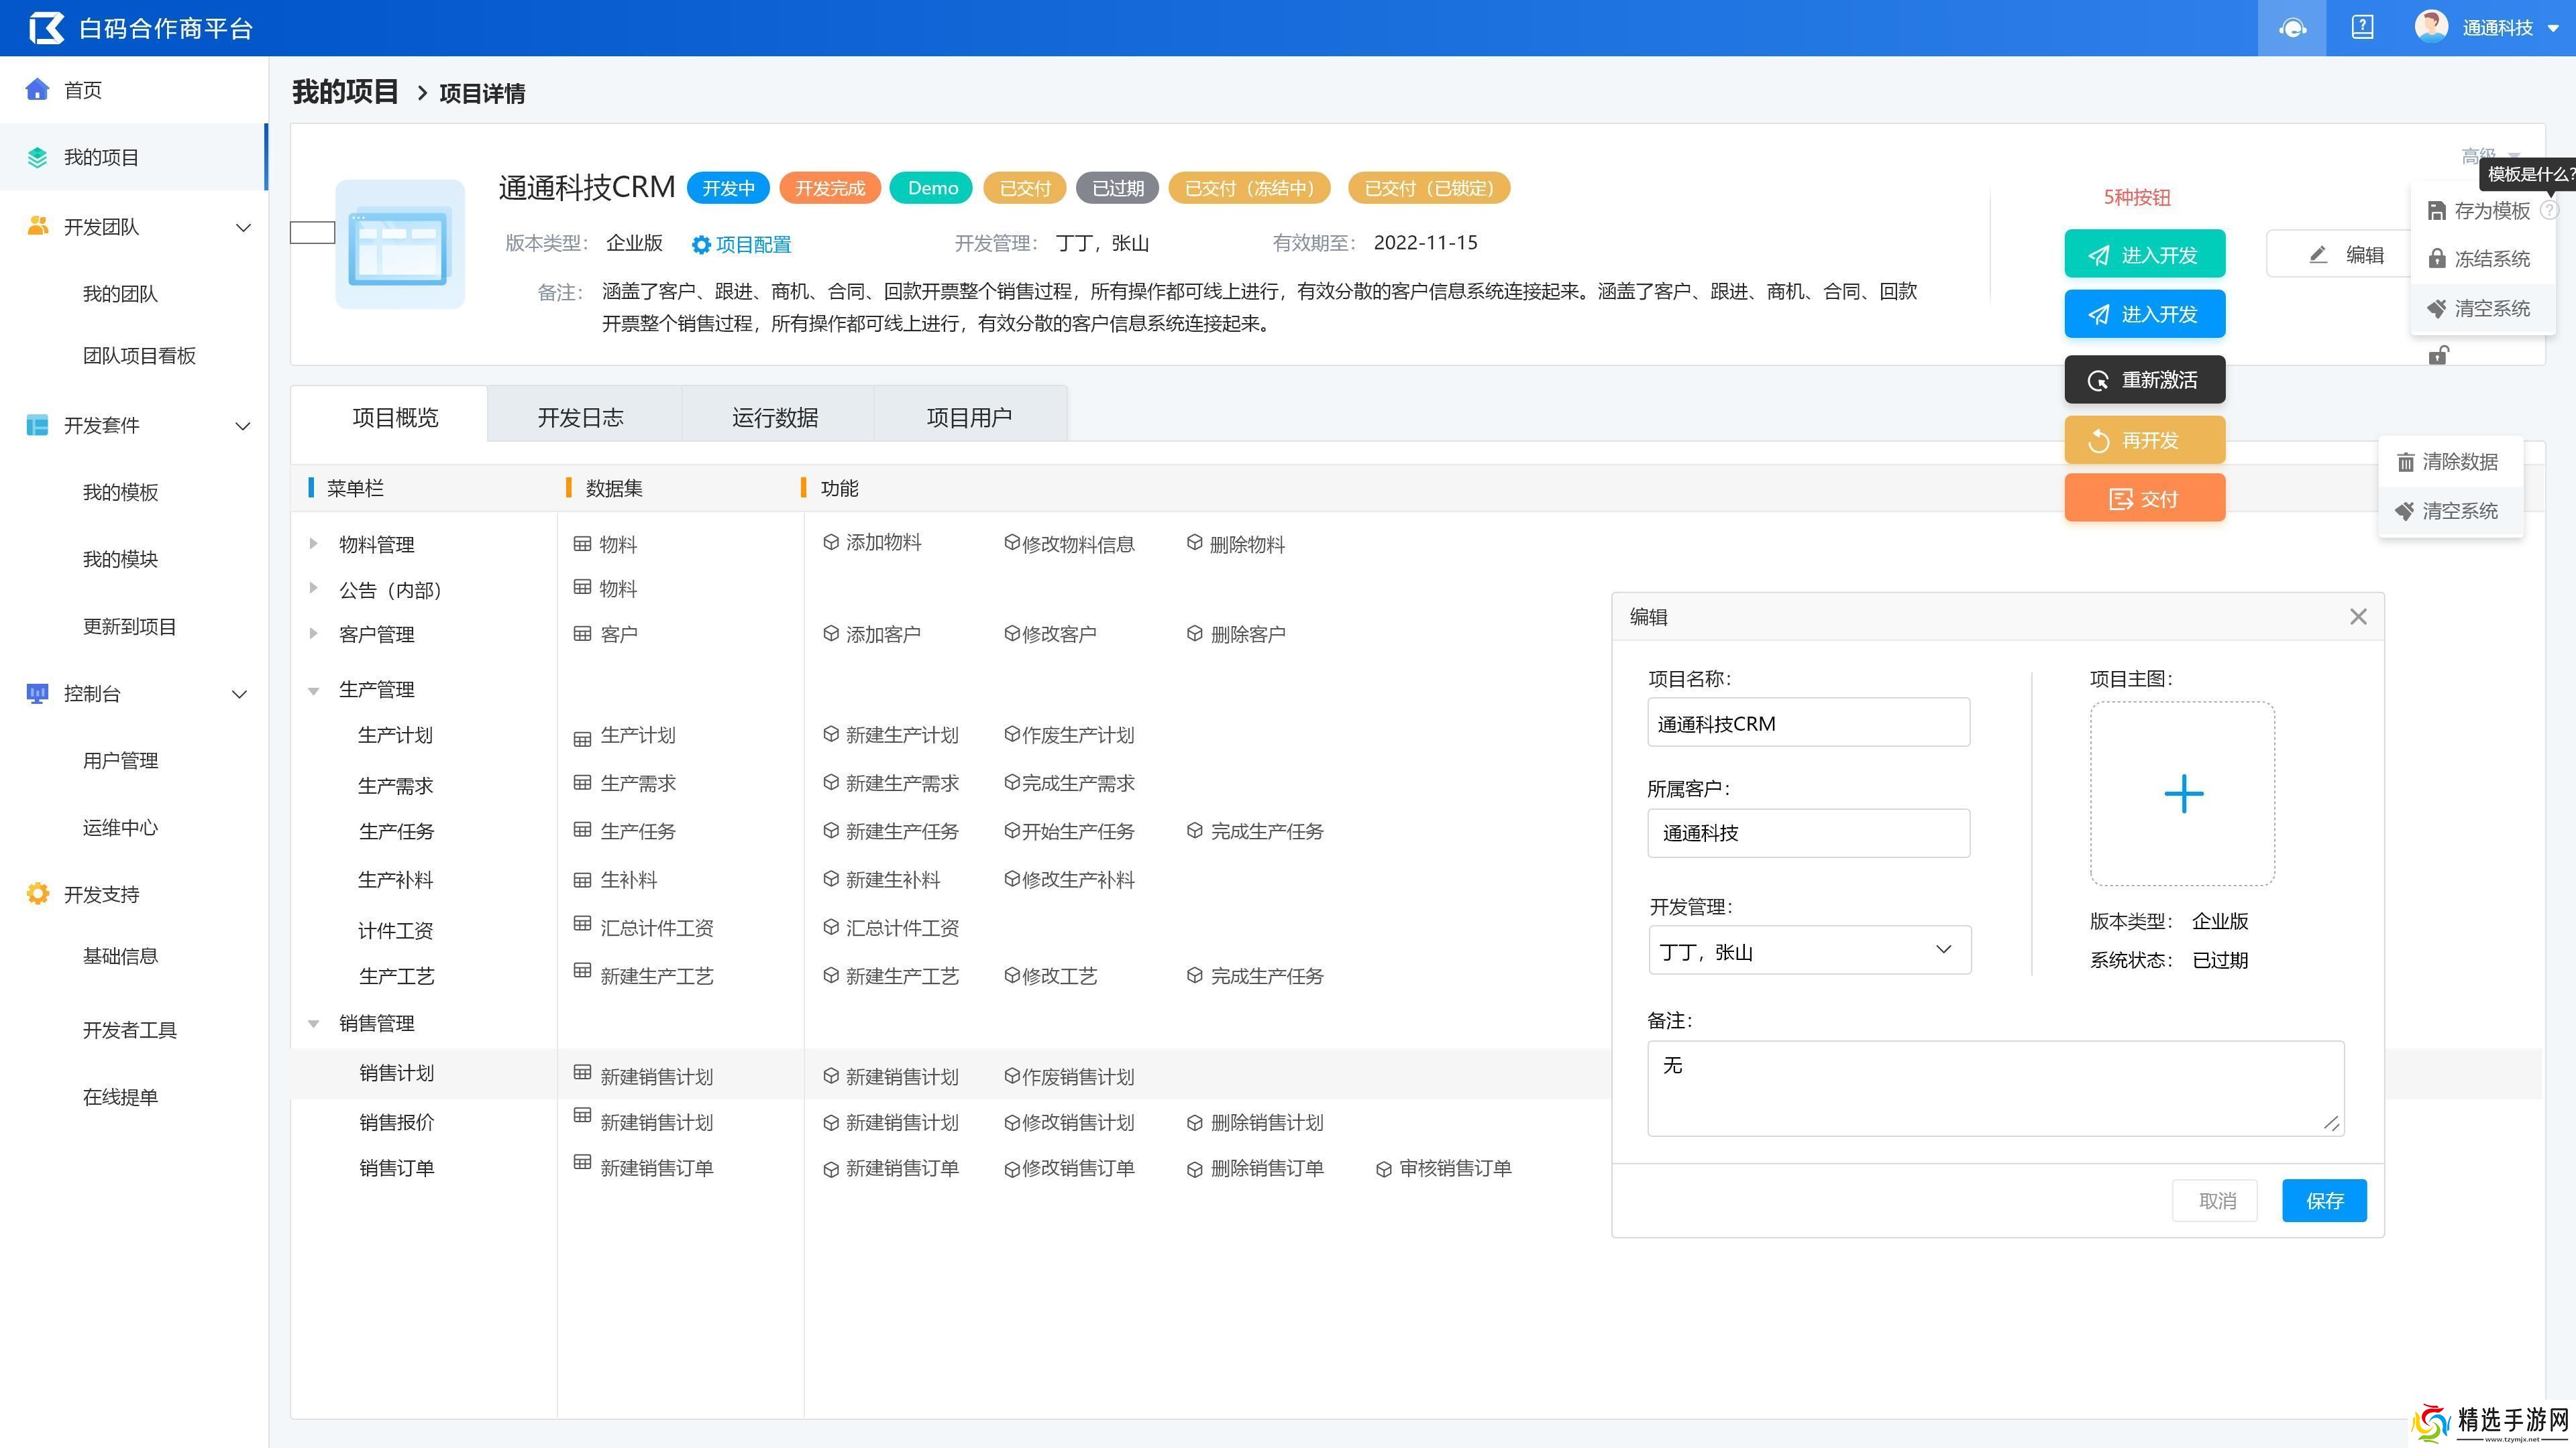The width and height of the screenshot is (2576, 1448).
Task: Toggle the unlock padlock below 编辑 button
Action: [x=2439, y=355]
